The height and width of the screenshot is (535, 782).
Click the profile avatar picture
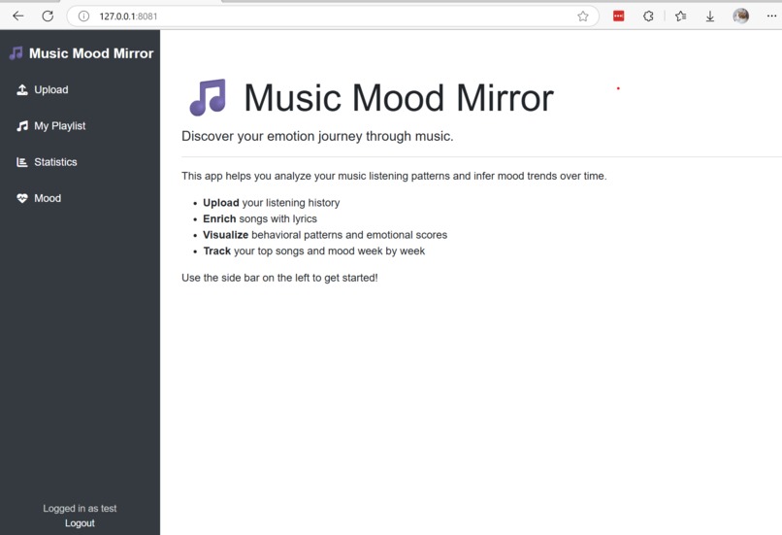point(740,16)
